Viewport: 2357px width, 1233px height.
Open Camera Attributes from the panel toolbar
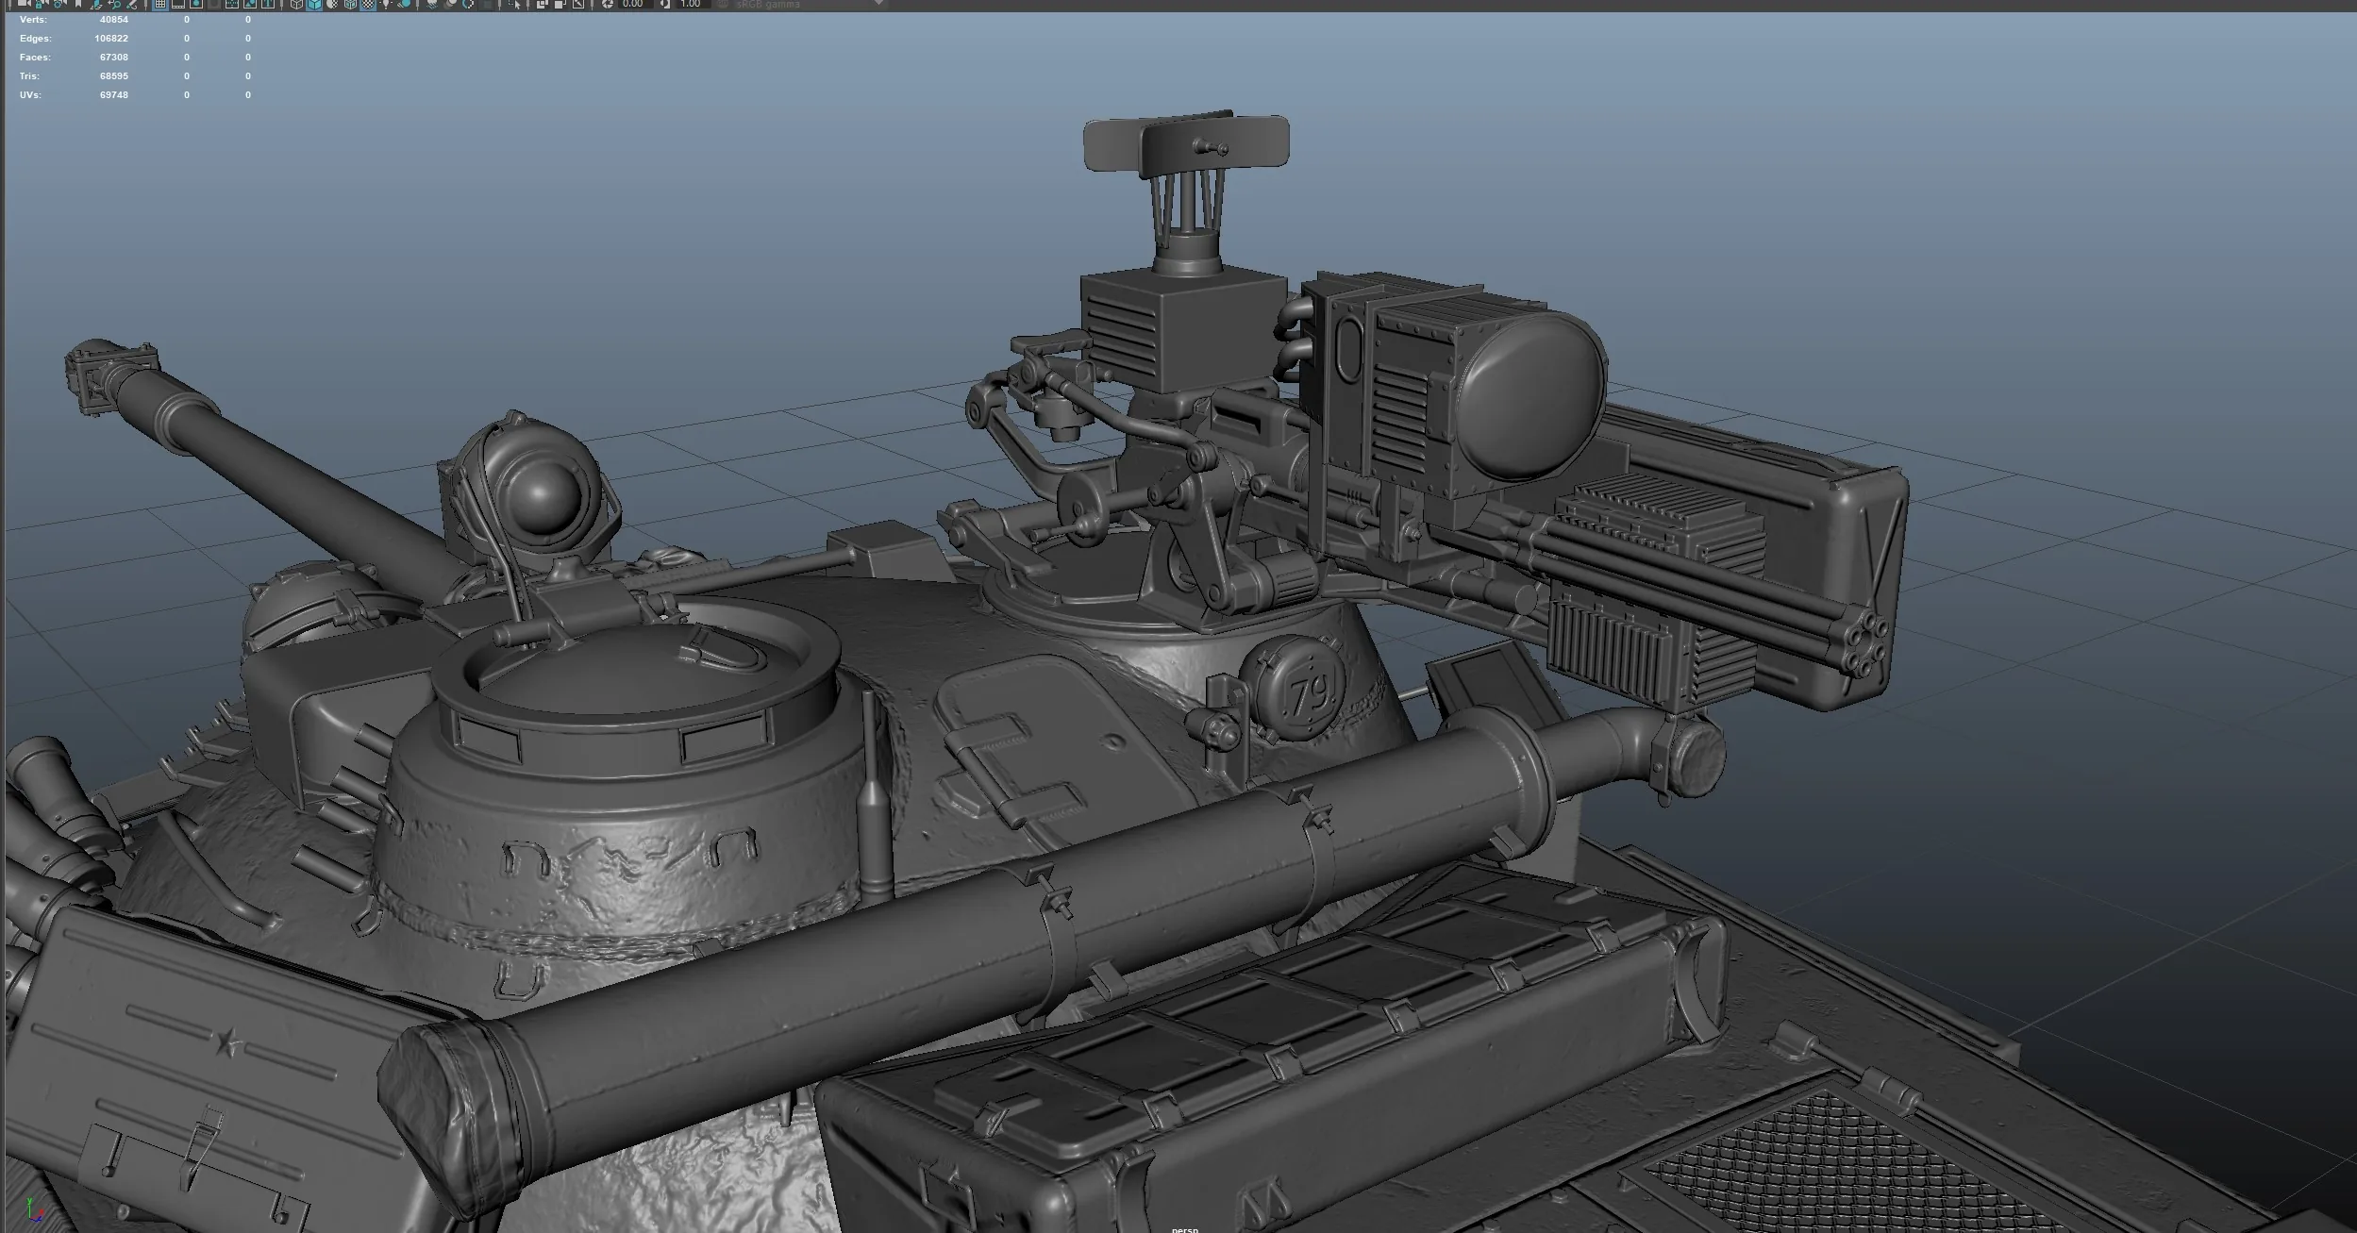59,4
